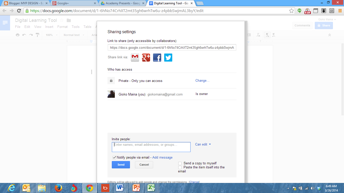Click the download arrow extension icon

pyautogui.click(x=324, y=11)
